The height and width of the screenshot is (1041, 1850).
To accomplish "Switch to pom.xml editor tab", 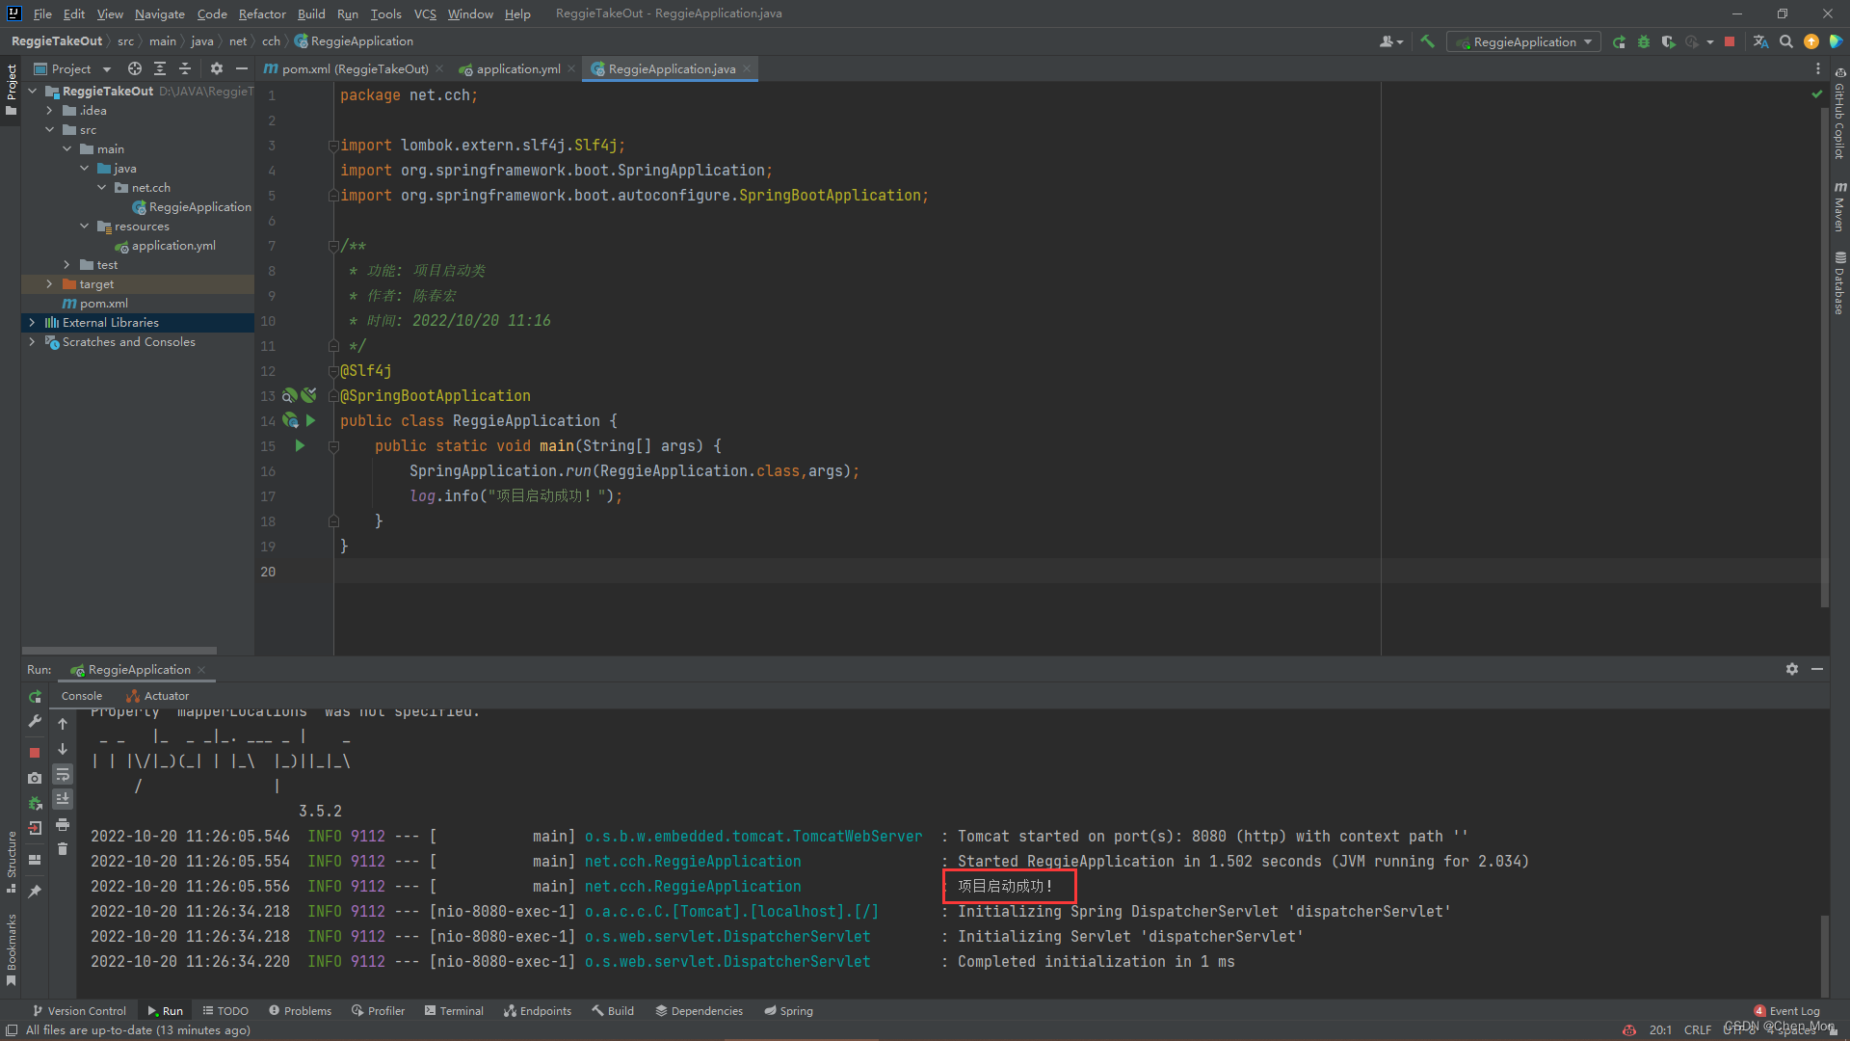I will point(354,68).
